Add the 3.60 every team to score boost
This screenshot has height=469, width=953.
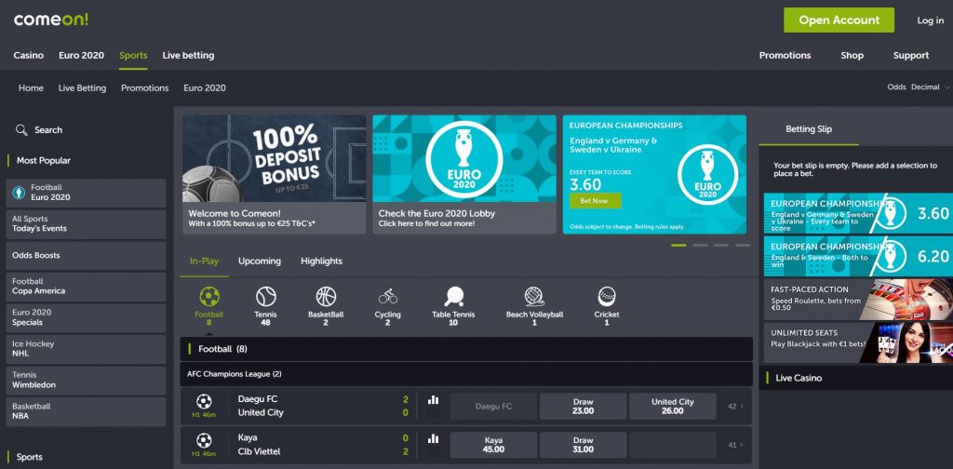point(858,213)
